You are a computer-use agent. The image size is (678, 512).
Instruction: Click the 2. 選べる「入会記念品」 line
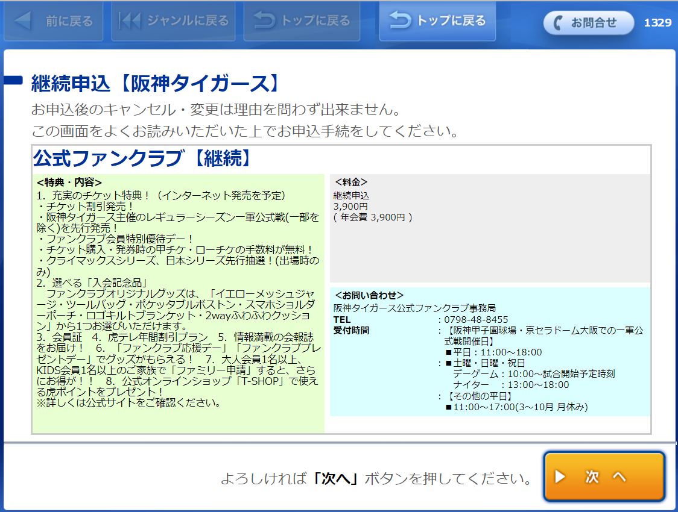(92, 283)
